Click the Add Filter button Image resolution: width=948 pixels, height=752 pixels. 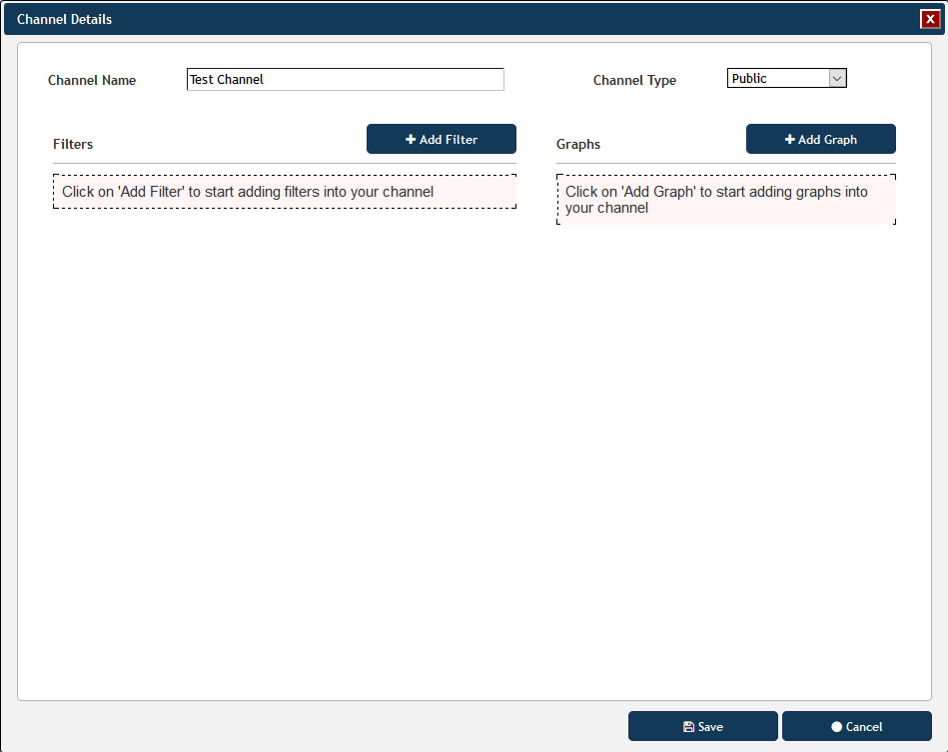442,139
